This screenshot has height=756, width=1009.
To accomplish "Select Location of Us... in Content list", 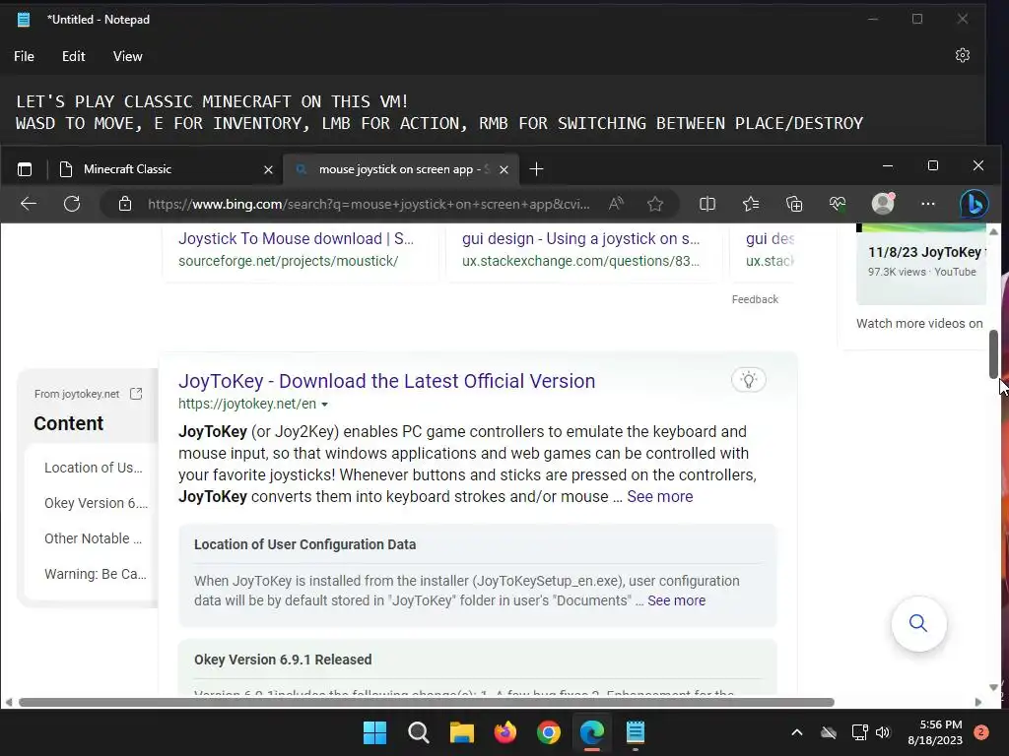I will click(94, 468).
